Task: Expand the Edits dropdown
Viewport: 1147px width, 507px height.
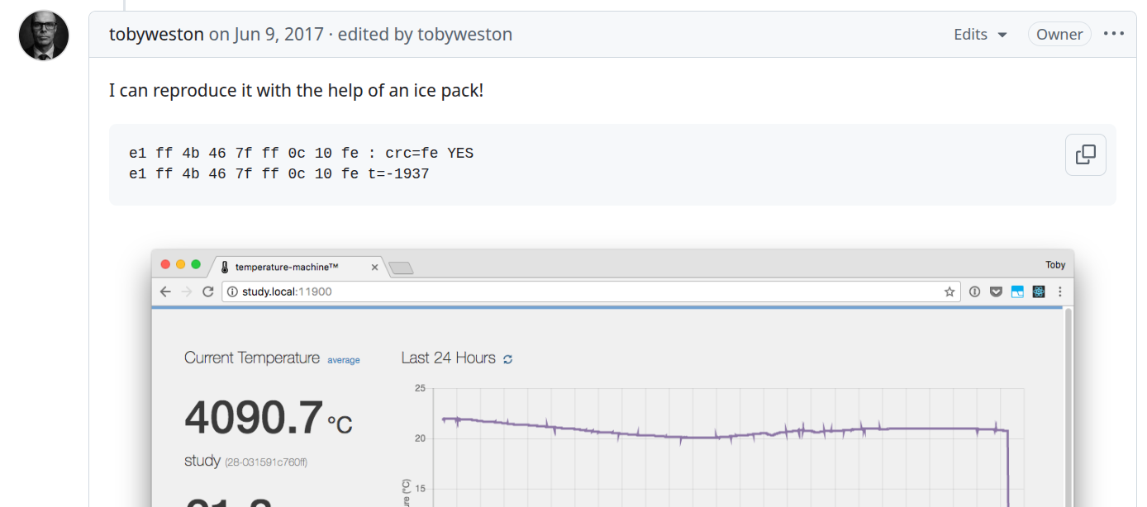Action: tap(980, 34)
